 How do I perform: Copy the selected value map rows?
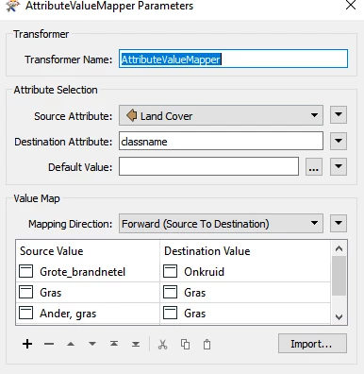(x=185, y=345)
